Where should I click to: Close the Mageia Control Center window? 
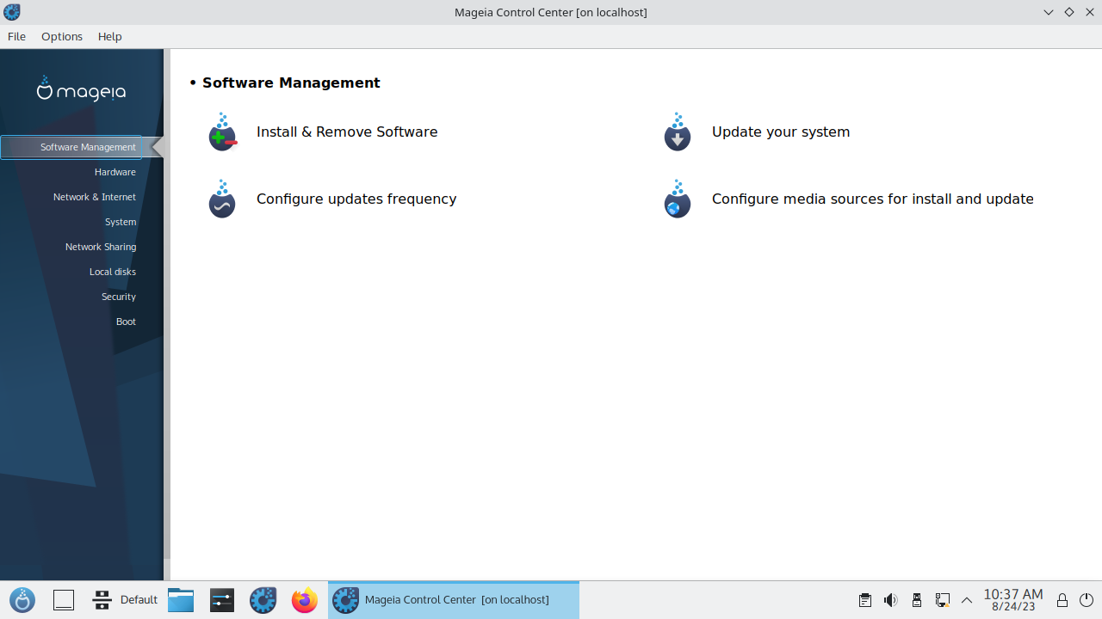[1090, 12]
